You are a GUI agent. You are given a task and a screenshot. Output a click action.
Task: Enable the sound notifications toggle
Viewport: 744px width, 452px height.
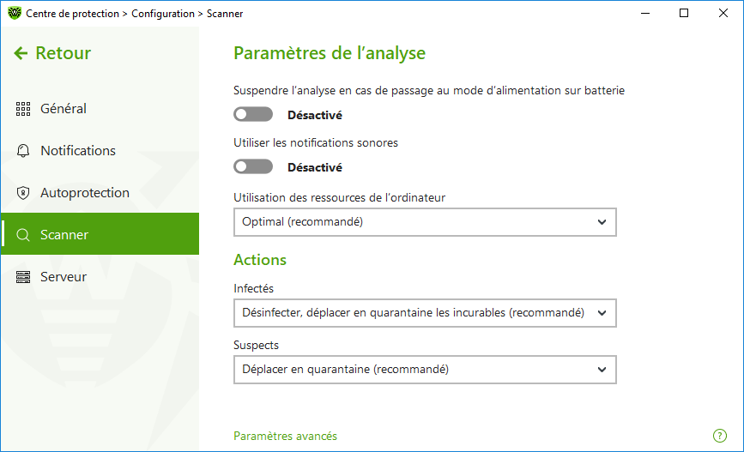(x=253, y=166)
